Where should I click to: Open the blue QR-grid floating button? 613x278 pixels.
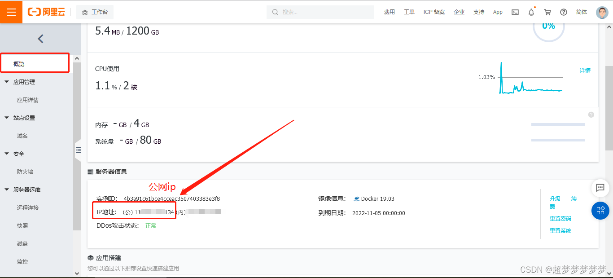[600, 211]
